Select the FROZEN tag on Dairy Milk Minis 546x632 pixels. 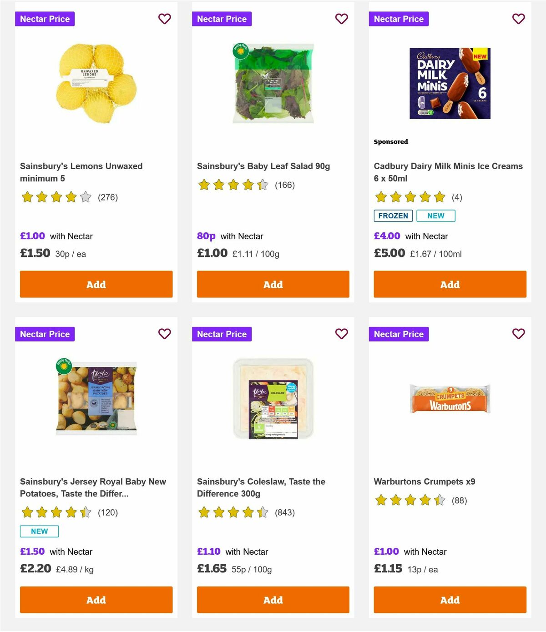pos(393,216)
